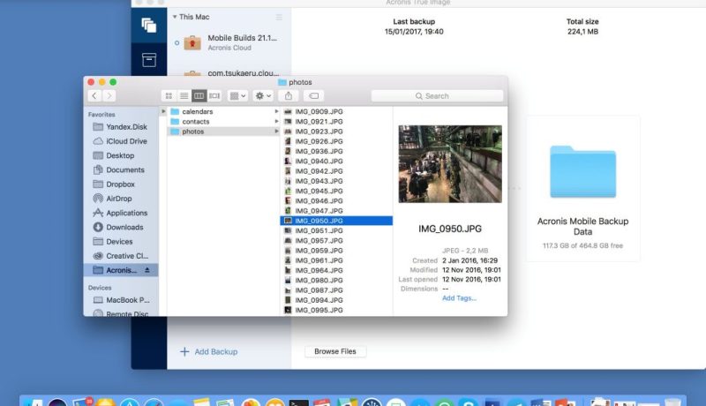Click the Add Tags link

click(x=459, y=298)
